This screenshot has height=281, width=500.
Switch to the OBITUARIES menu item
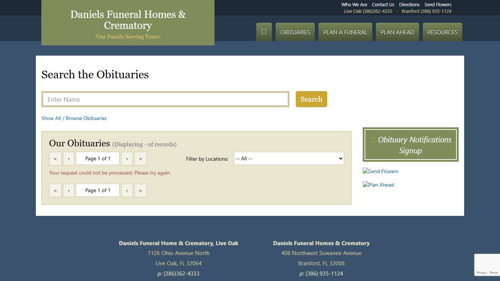pos(295,32)
